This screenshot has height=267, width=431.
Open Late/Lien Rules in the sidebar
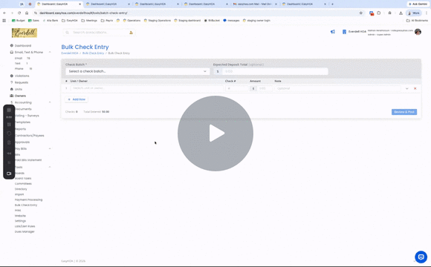coord(25,226)
